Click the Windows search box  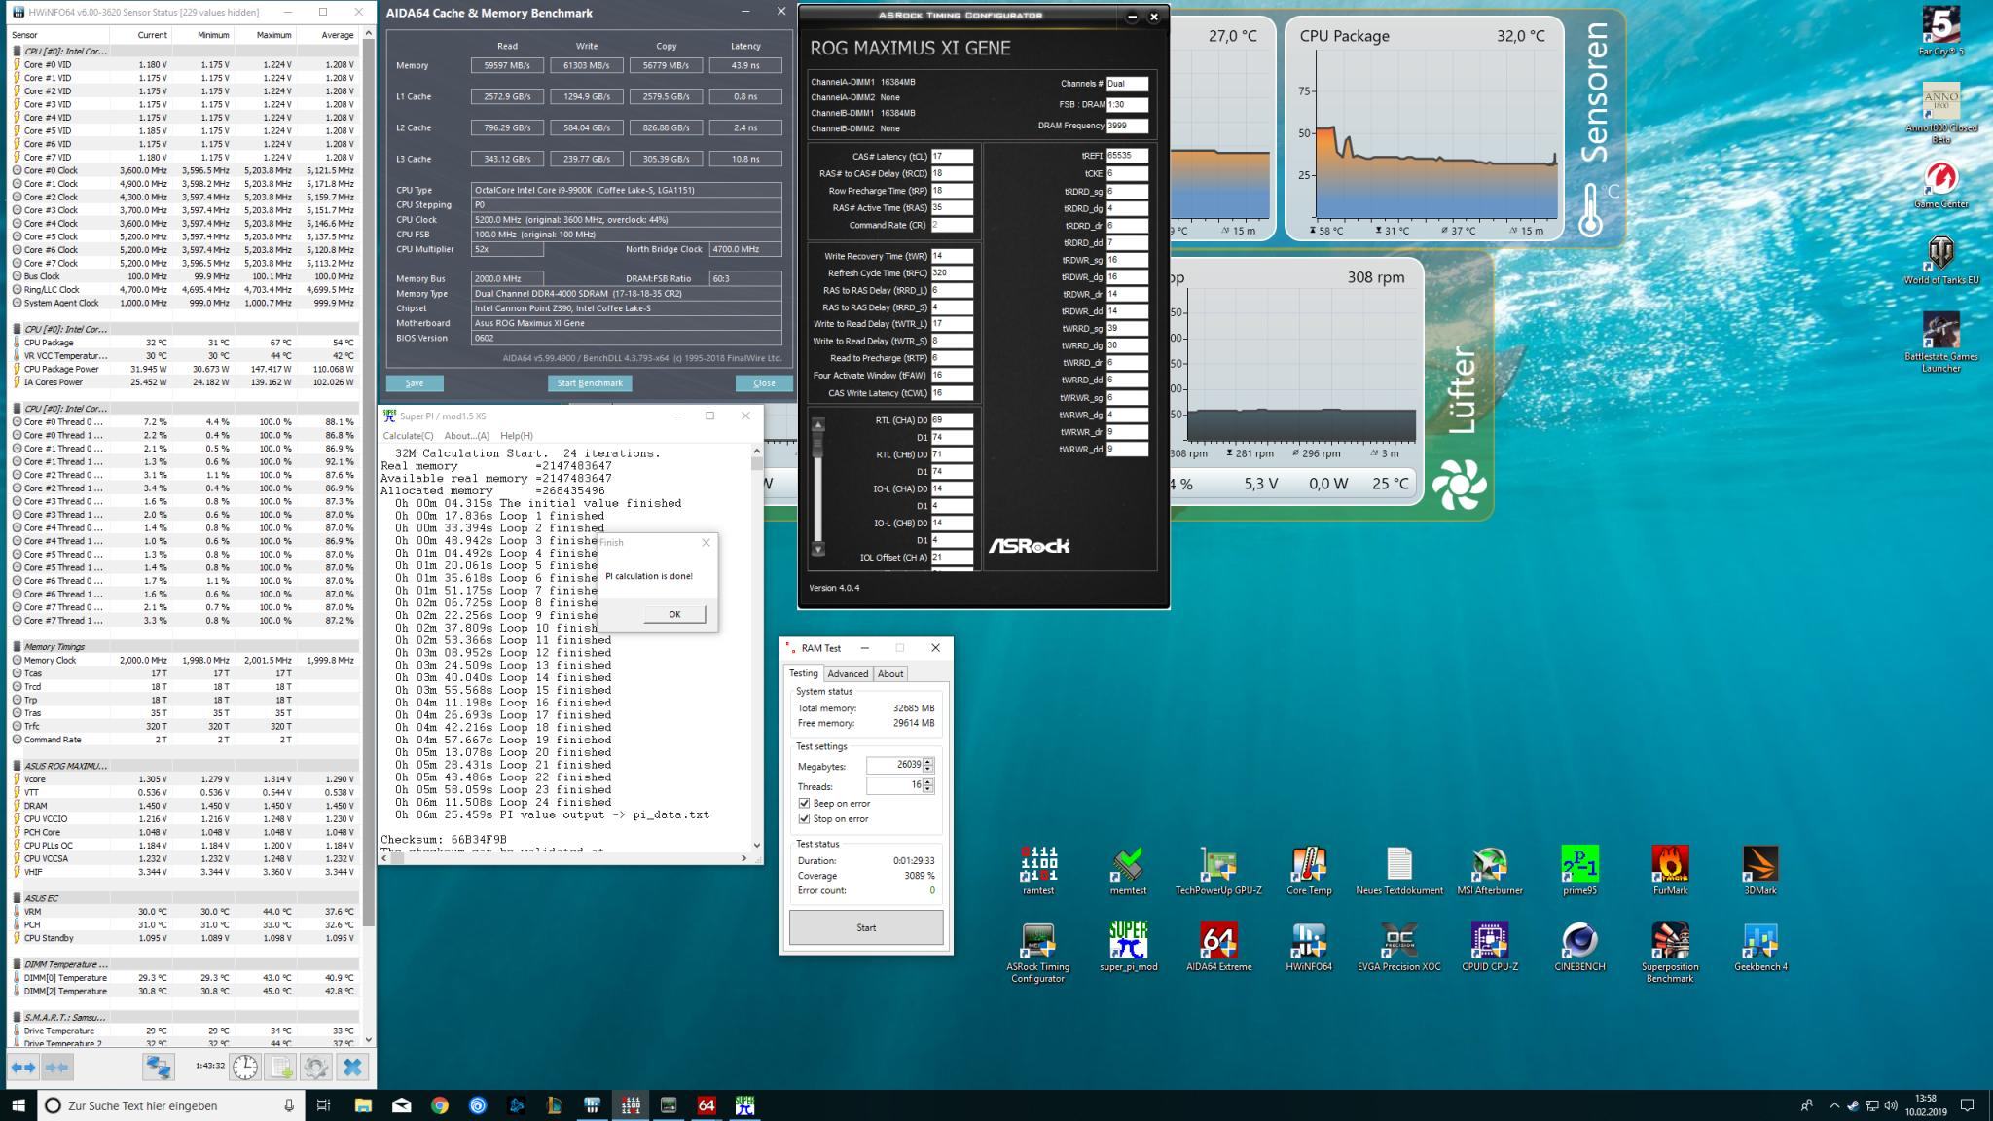(171, 1105)
